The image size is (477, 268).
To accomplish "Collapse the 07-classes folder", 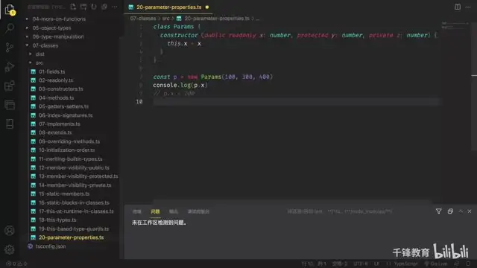I will [45, 45].
